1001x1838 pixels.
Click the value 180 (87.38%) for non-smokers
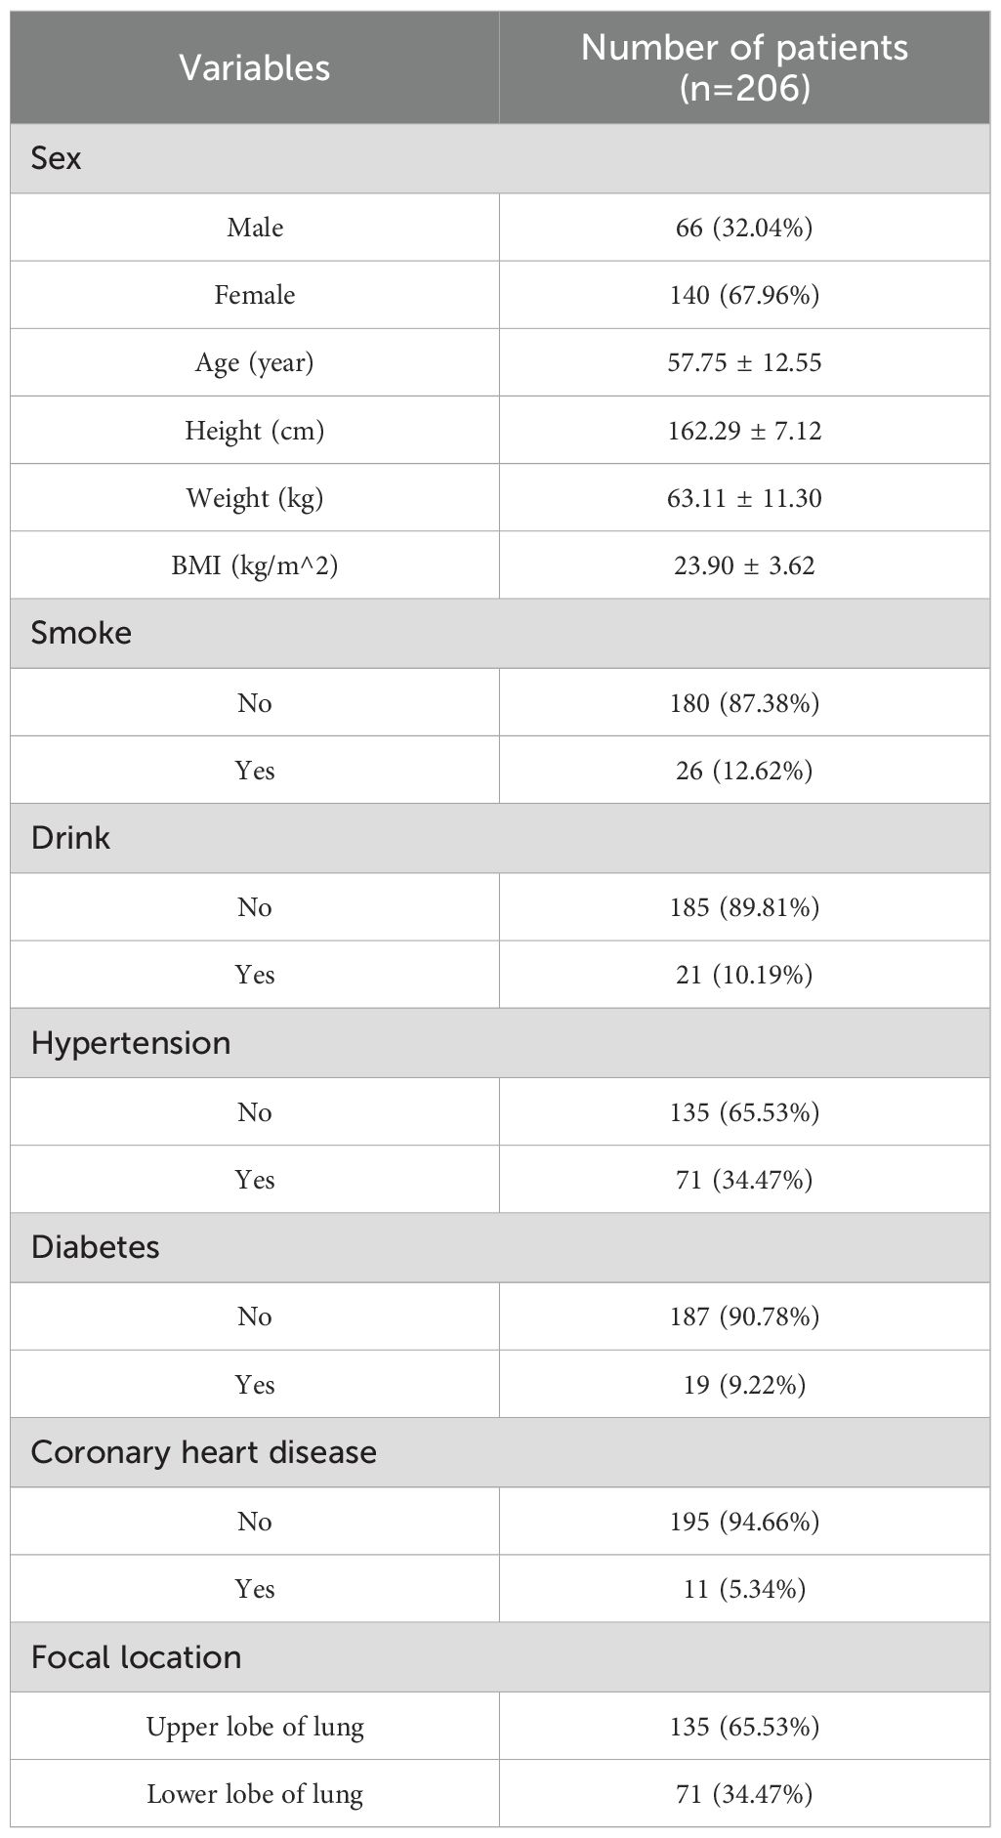tap(744, 703)
